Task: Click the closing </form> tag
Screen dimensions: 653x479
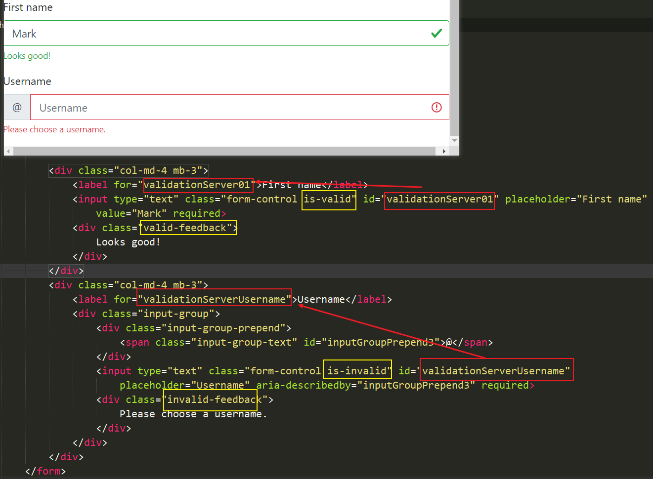Action: tap(45, 471)
